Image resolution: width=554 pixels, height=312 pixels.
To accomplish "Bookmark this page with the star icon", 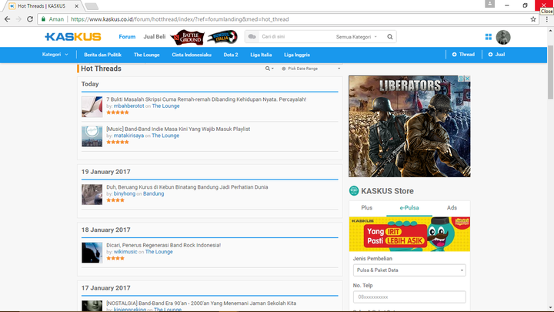I will (x=533, y=19).
